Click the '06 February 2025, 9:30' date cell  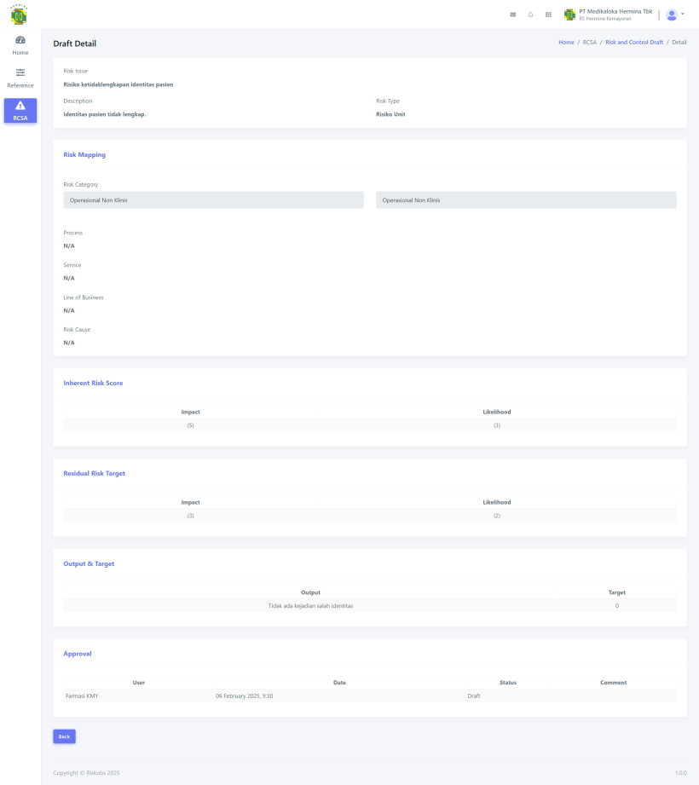tap(339, 696)
